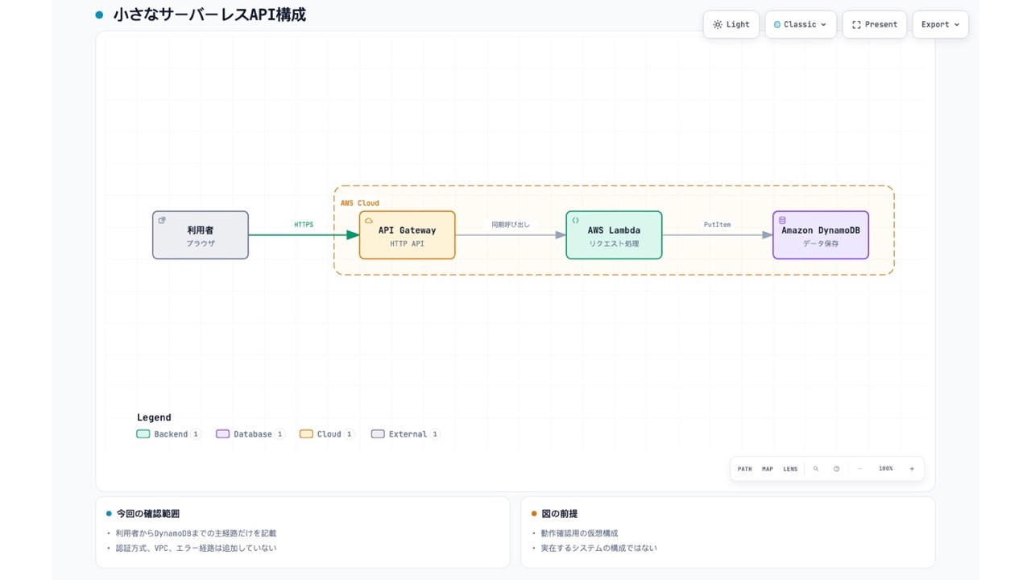
Task: Click the PutItem edge label
Action: [x=717, y=225]
